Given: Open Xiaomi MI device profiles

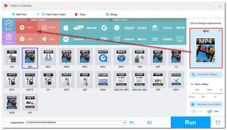Looking at the screenshot, I should [104, 39].
